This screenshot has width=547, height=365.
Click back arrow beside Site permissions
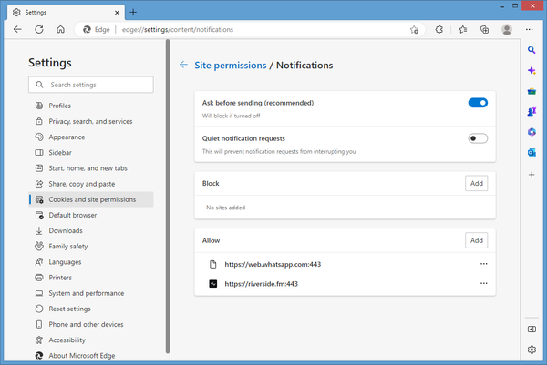point(183,65)
